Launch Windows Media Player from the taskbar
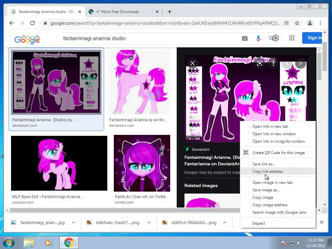 click(49, 243)
